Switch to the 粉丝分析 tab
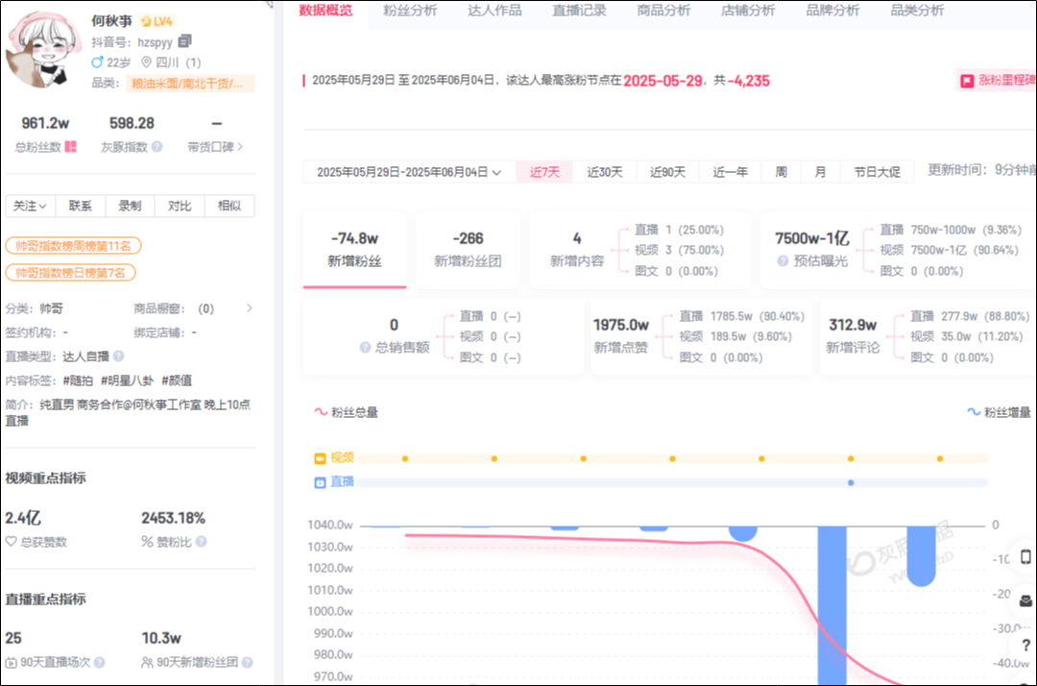1037x686 pixels. (x=410, y=11)
